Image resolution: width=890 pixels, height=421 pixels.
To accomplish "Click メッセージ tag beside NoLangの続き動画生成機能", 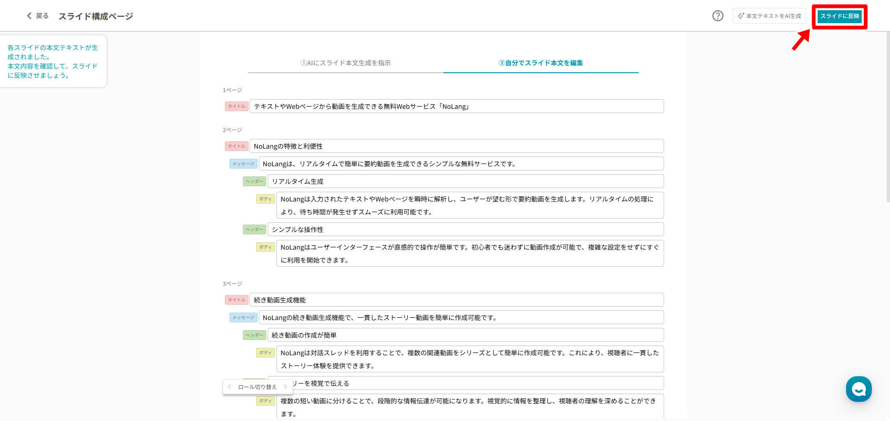I will pos(243,317).
